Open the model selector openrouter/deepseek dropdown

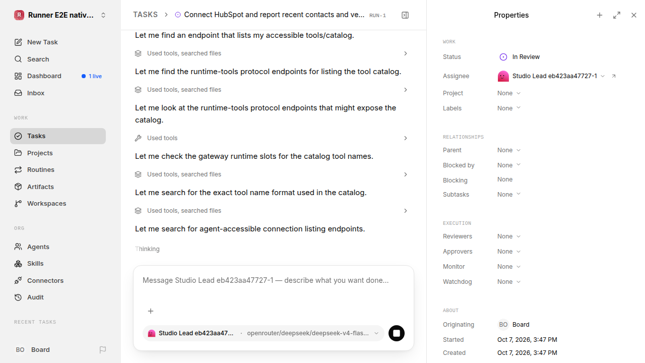(x=313, y=333)
